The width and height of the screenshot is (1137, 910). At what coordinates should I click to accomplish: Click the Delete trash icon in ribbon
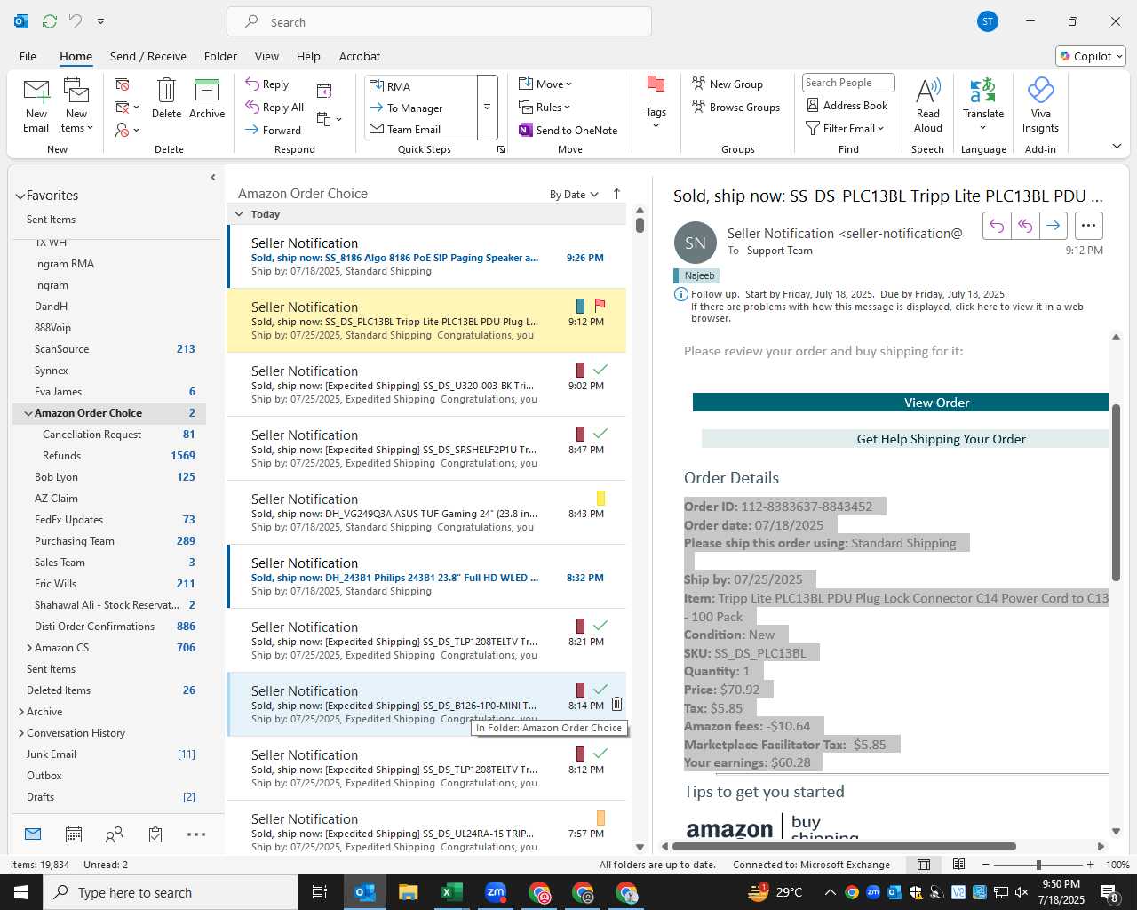pyautogui.click(x=166, y=98)
